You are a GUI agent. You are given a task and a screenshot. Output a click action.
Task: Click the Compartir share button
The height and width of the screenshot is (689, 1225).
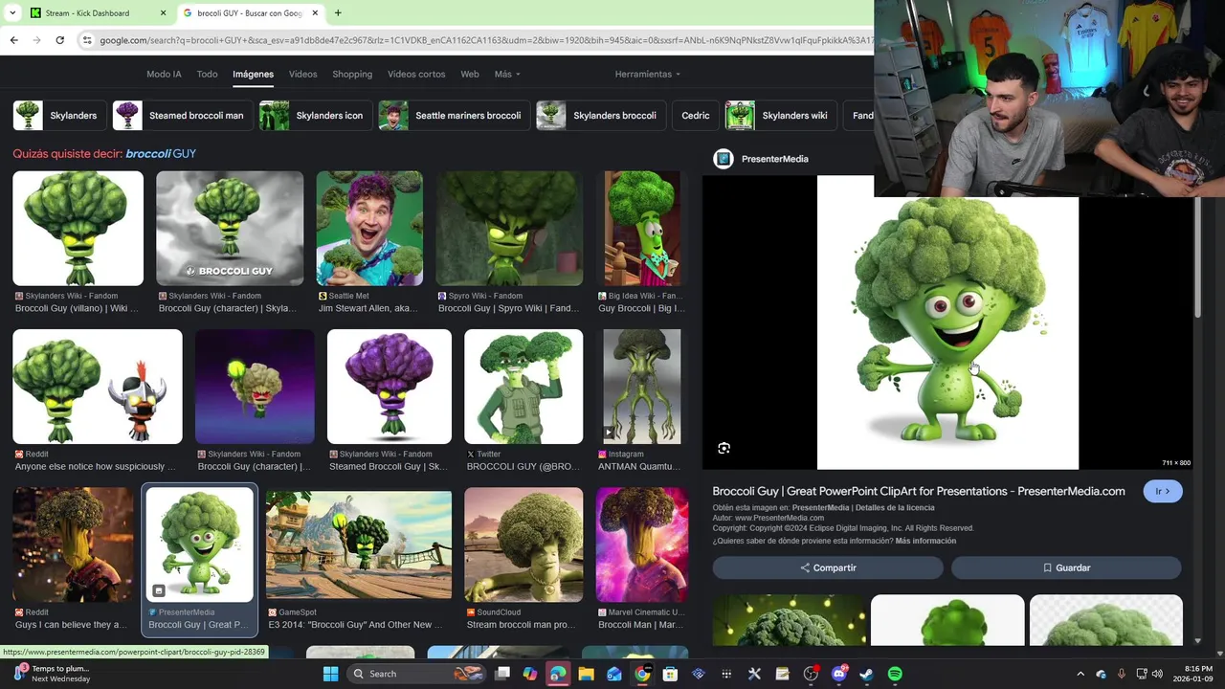pyautogui.click(x=828, y=567)
